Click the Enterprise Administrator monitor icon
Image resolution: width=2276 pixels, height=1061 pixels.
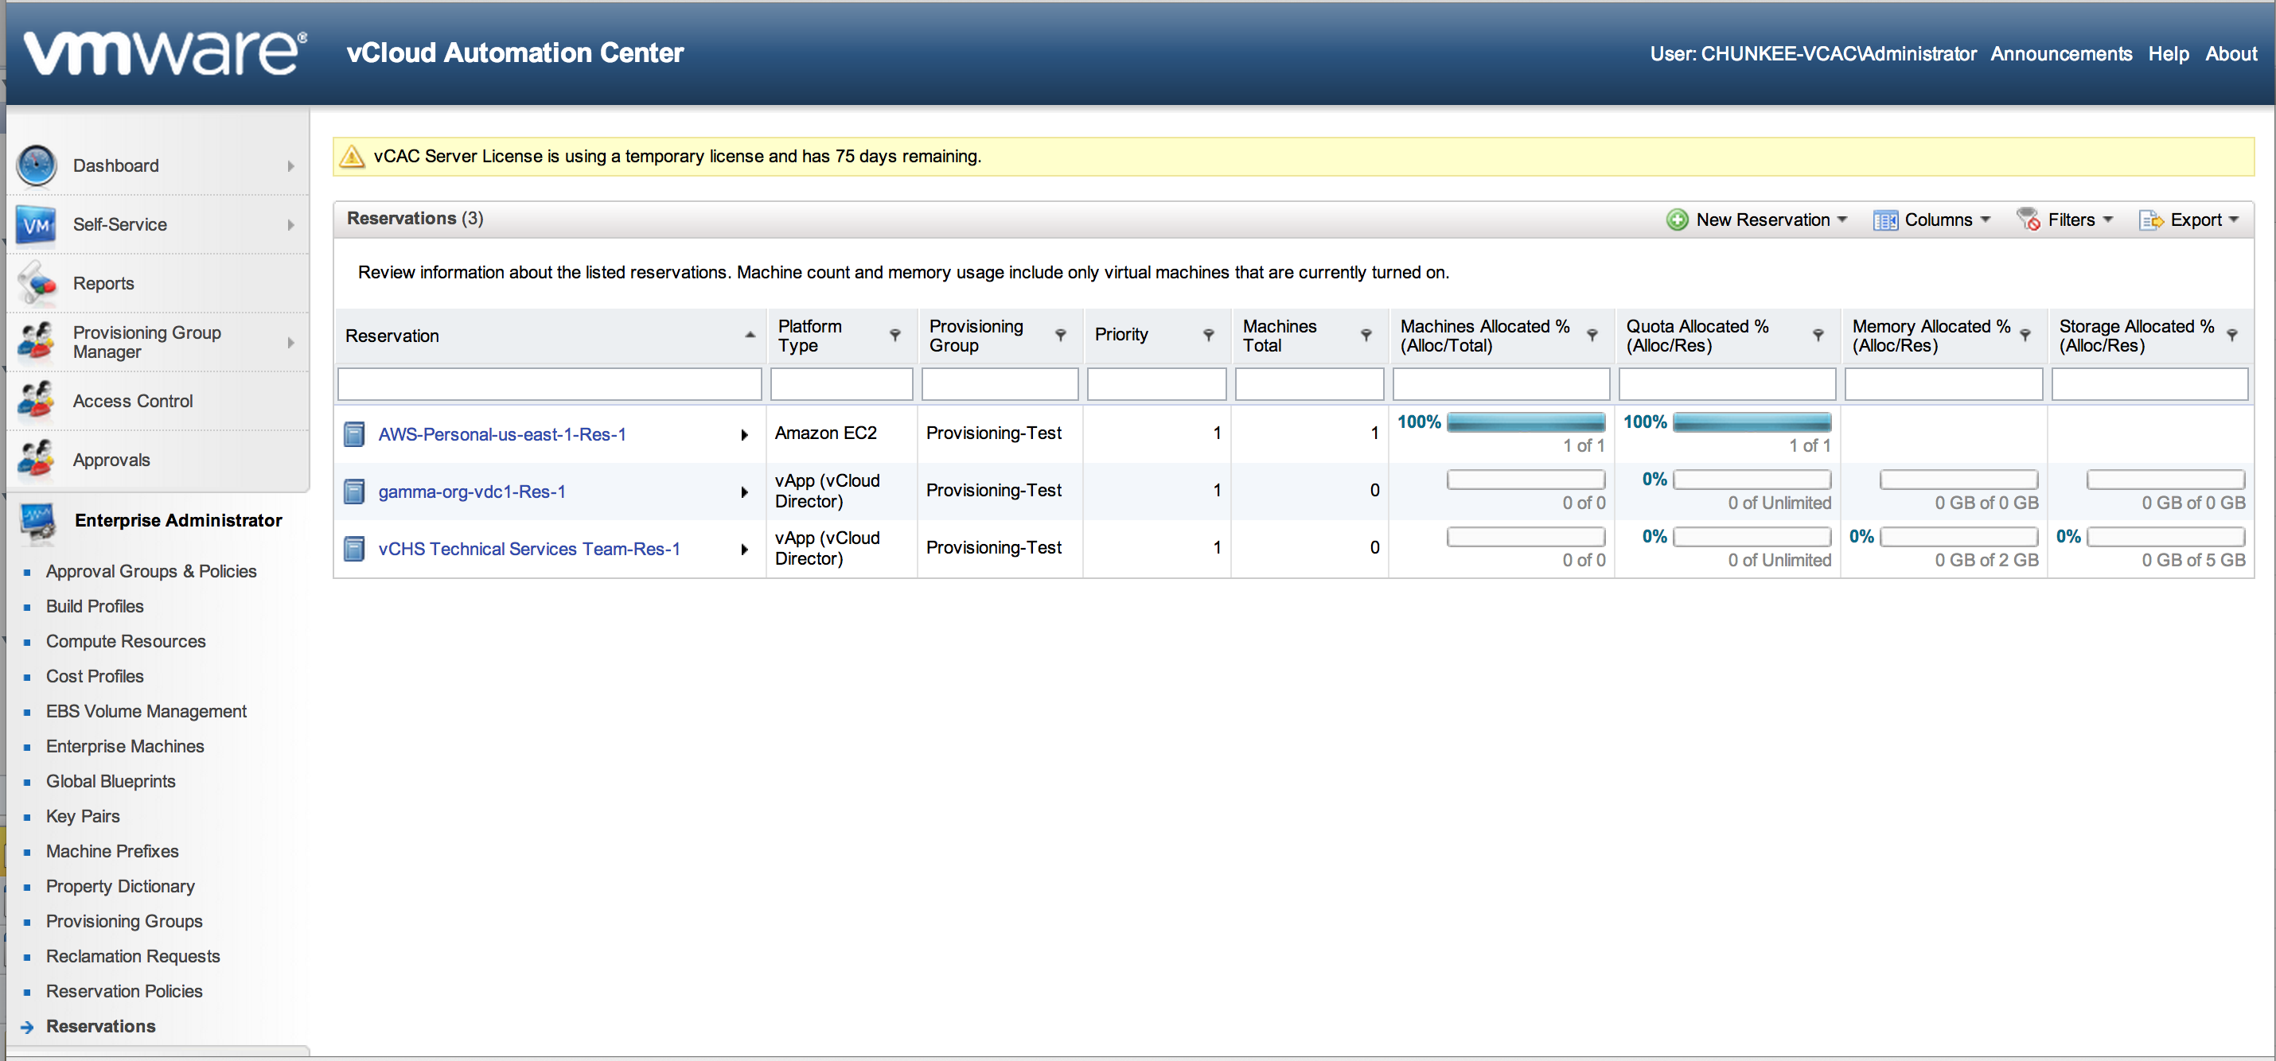38,521
